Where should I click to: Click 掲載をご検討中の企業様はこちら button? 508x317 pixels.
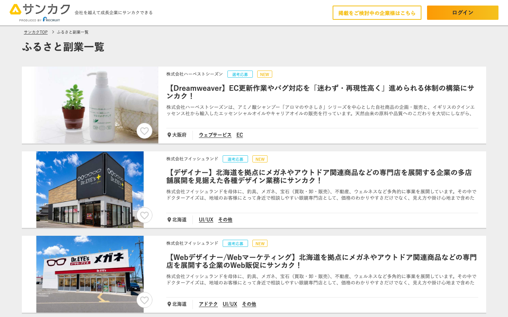pos(377,13)
